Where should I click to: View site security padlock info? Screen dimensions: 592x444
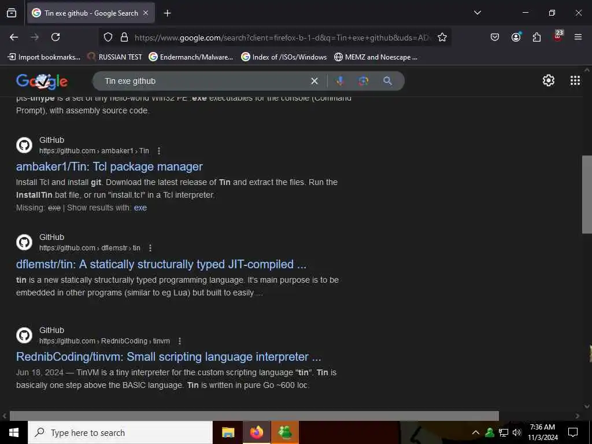point(124,37)
